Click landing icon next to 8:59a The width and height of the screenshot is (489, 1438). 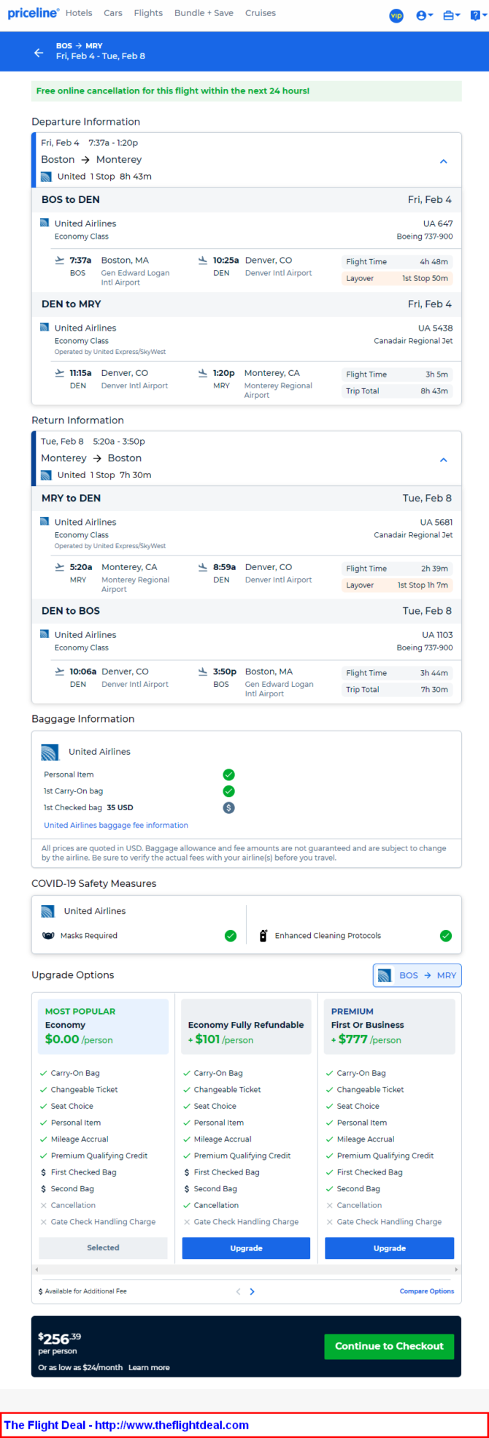coord(202,566)
